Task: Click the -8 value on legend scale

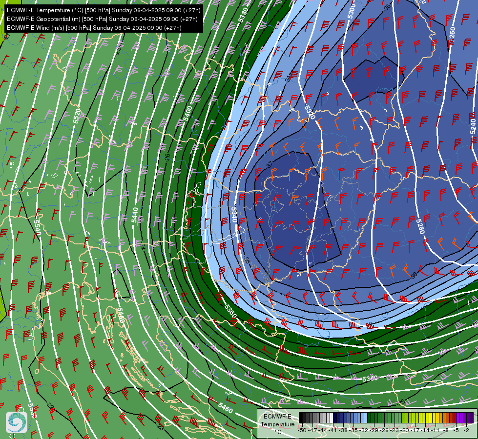Action: click(x=446, y=431)
